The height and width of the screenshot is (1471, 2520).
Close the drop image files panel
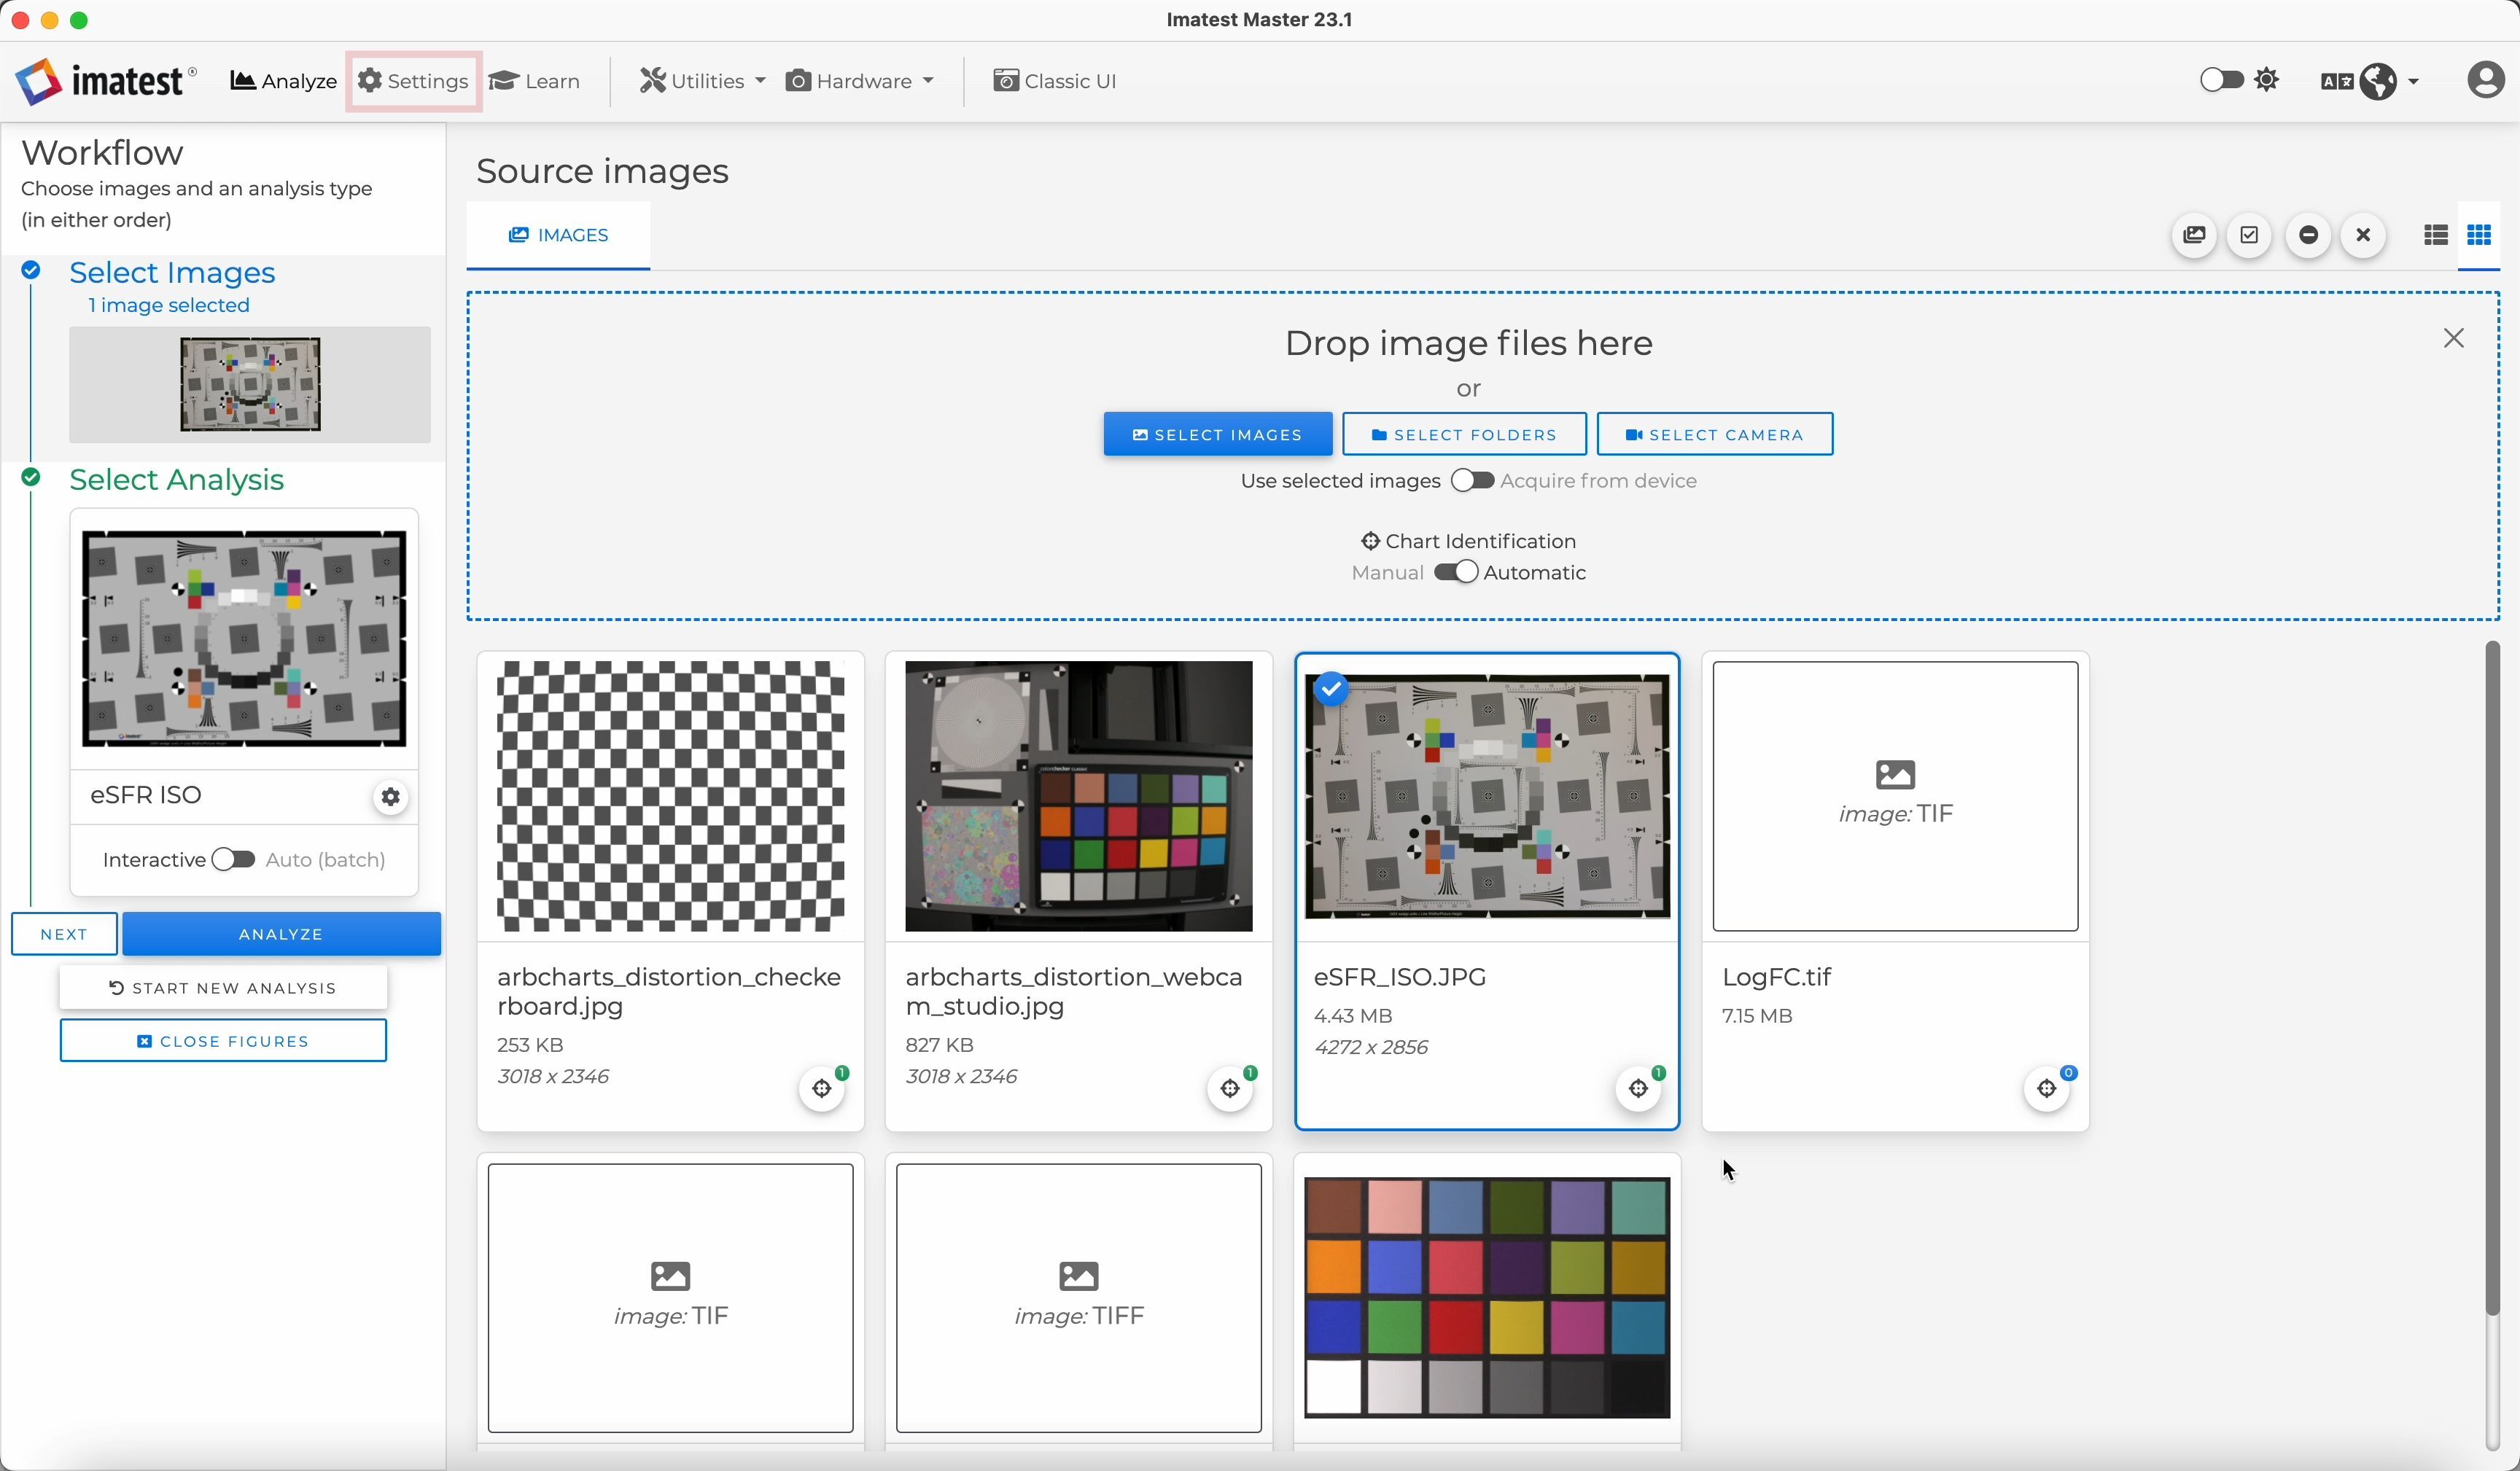pyautogui.click(x=2453, y=339)
